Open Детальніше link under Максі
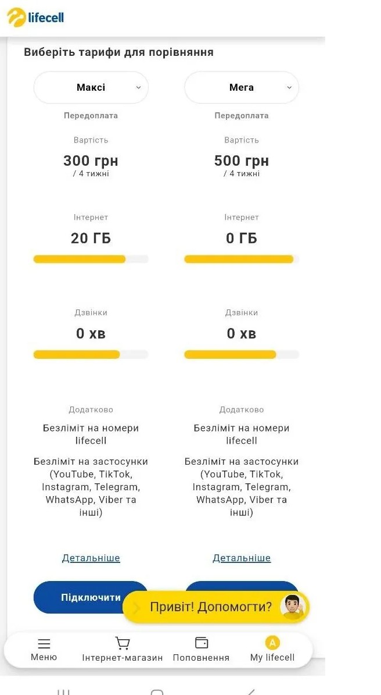 pyautogui.click(x=91, y=558)
